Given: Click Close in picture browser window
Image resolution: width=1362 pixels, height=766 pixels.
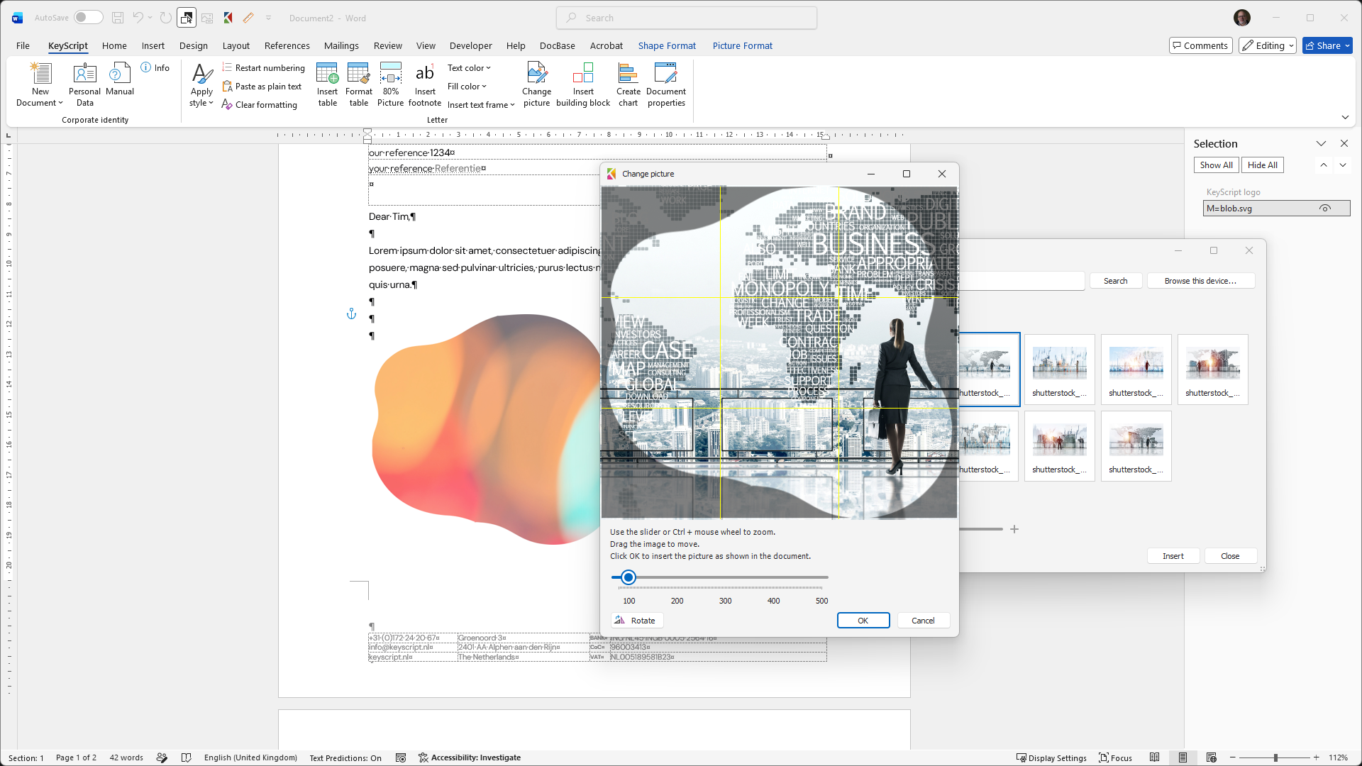Looking at the screenshot, I should pyautogui.click(x=1230, y=556).
